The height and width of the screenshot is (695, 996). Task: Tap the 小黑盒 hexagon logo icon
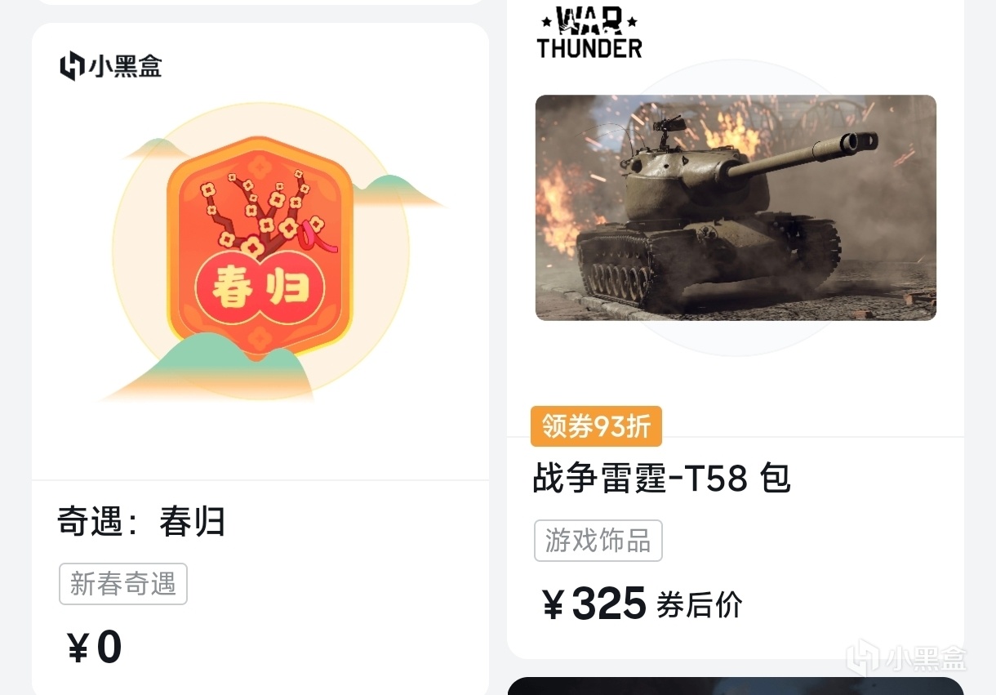72,65
